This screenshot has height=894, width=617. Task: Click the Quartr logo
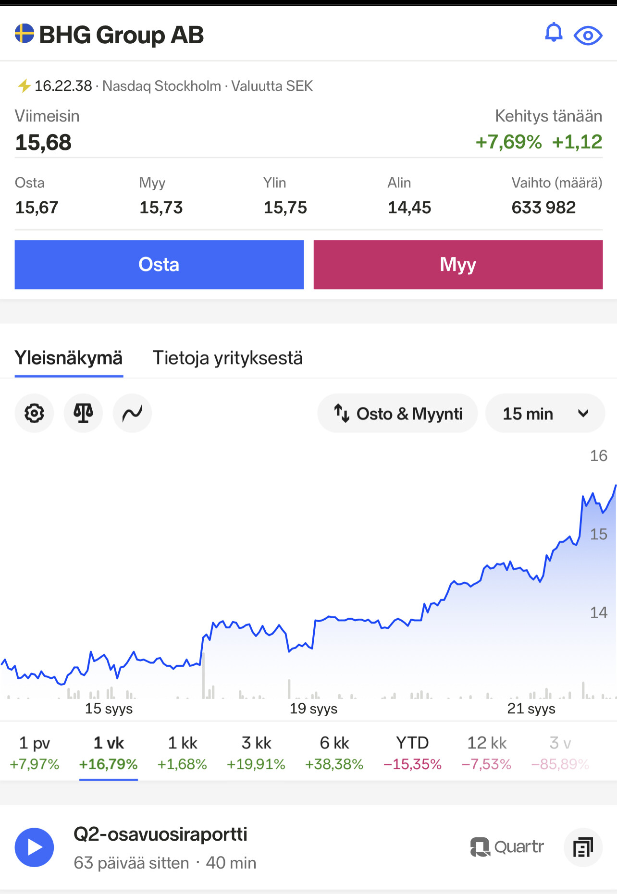[x=507, y=847]
